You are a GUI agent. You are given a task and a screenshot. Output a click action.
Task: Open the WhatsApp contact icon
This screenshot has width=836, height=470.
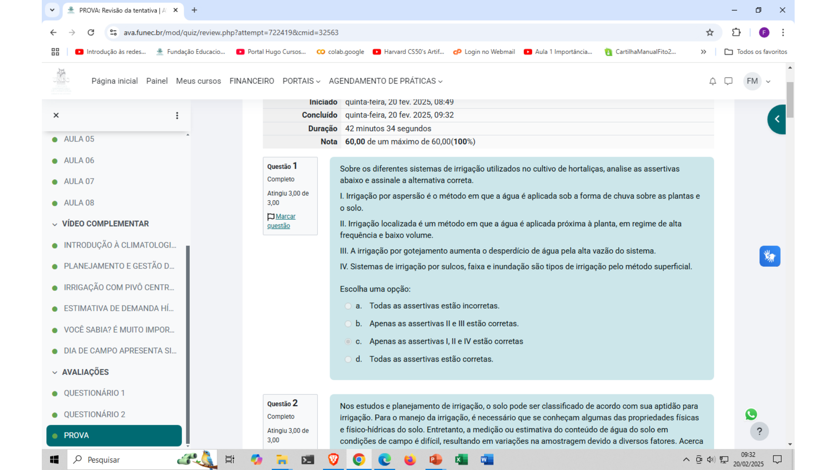point(751,414)
